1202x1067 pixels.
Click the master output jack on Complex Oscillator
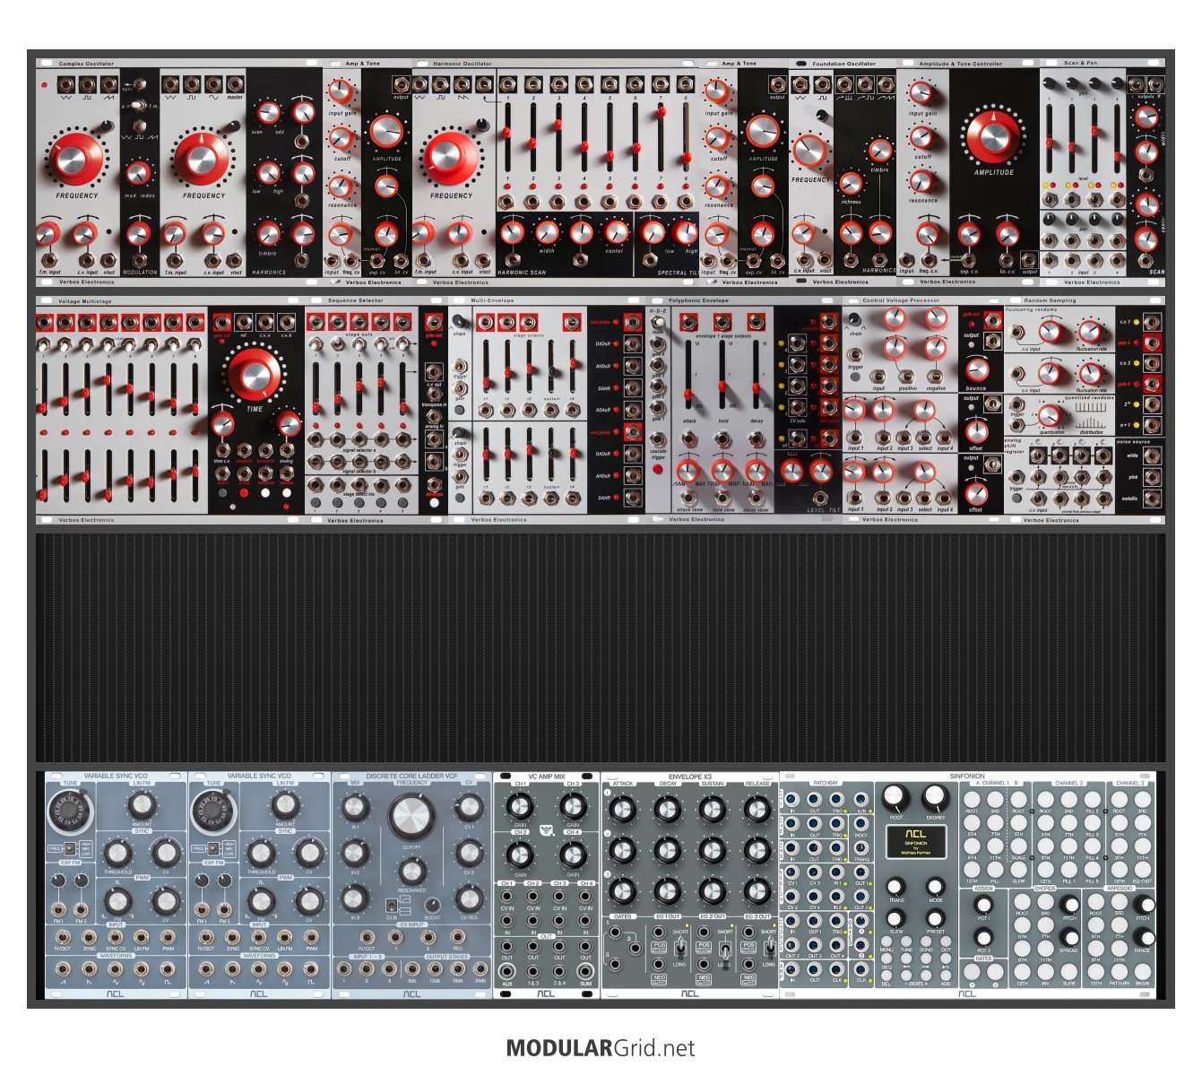235,85
